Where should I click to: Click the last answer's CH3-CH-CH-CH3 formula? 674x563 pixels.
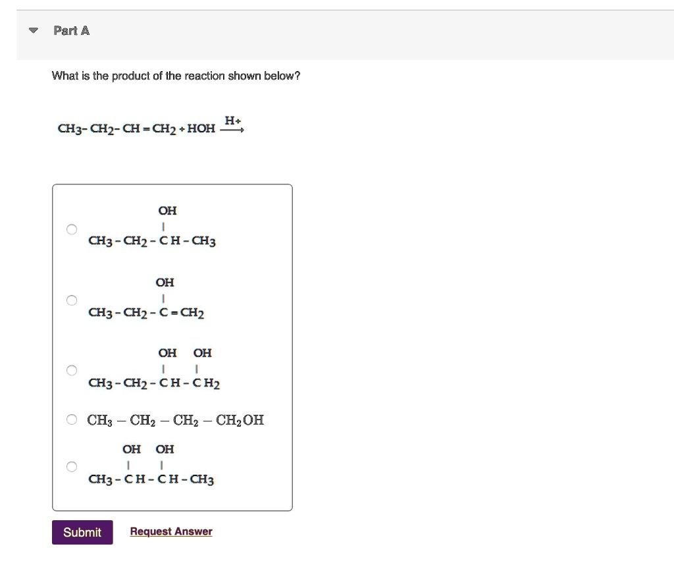[x=151, y=479]
